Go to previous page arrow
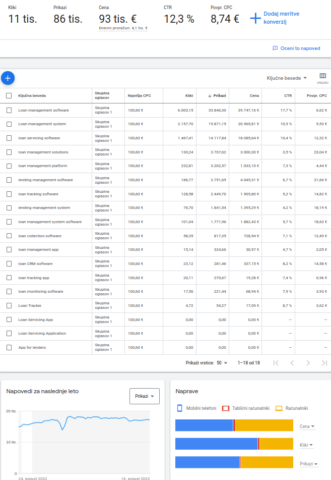This screenshot has width=331, height=480. pyautogui.click(x=292, y=362)
